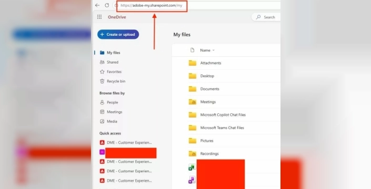Click the Documents folder icon

point(193,89)
